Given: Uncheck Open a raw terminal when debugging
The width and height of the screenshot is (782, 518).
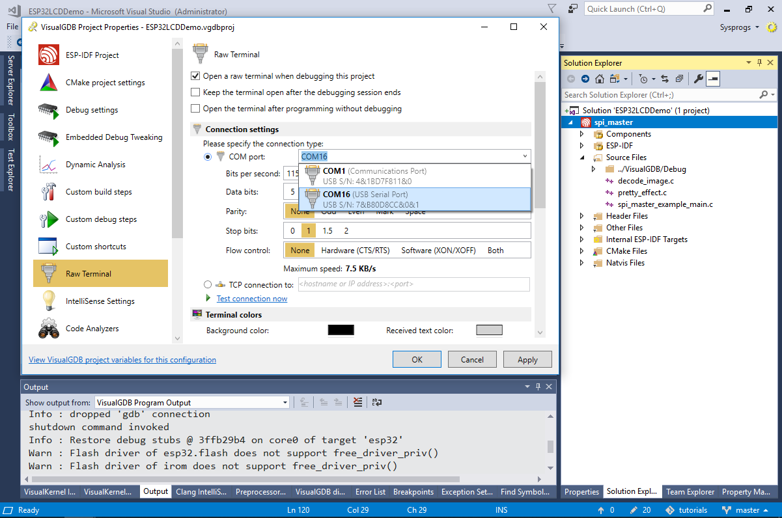Looking at the screenshot, I should (195, 76).
